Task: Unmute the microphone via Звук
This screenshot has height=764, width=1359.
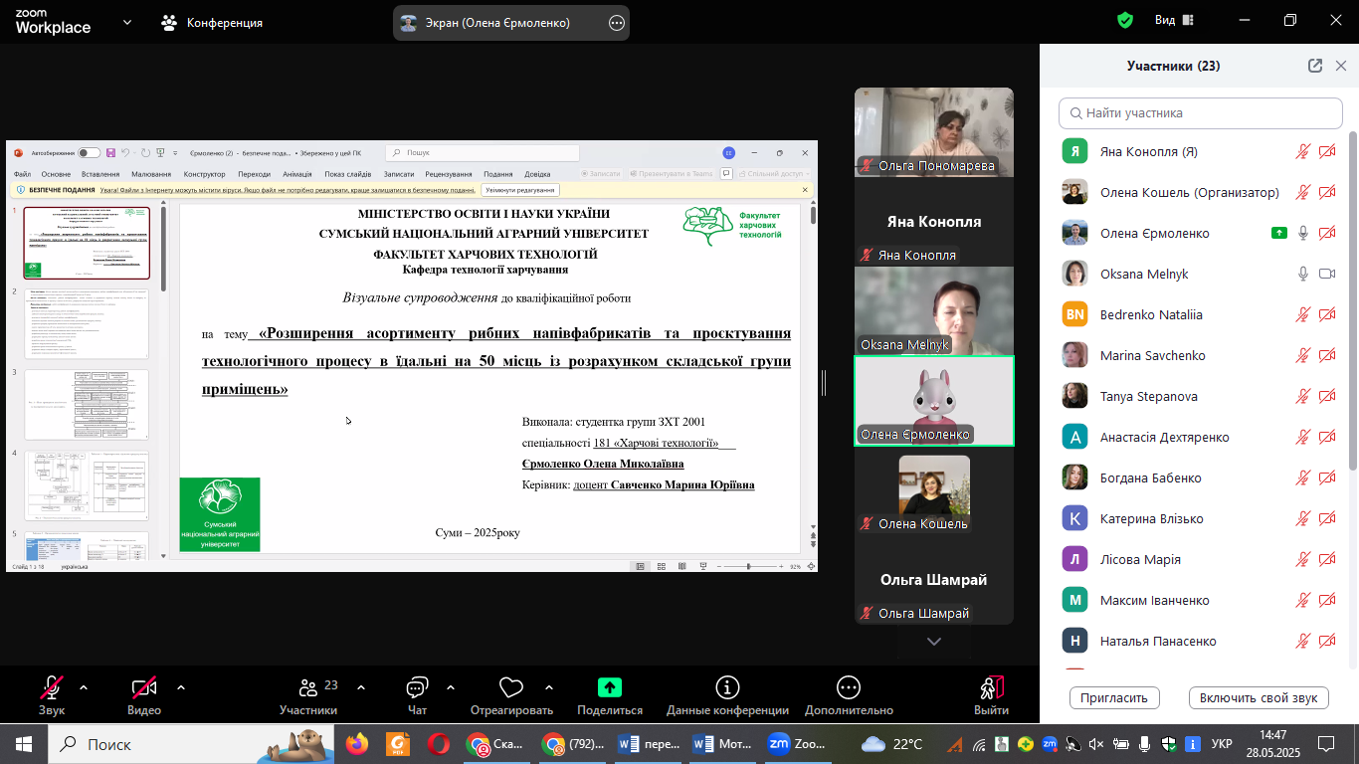Action: coord(52,687)
